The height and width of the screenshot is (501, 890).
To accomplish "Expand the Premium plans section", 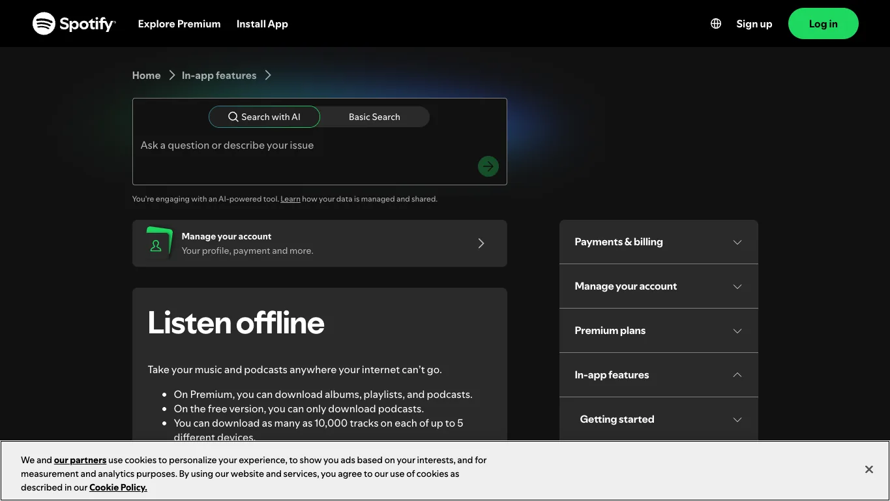I will click(x=659, y=331).
